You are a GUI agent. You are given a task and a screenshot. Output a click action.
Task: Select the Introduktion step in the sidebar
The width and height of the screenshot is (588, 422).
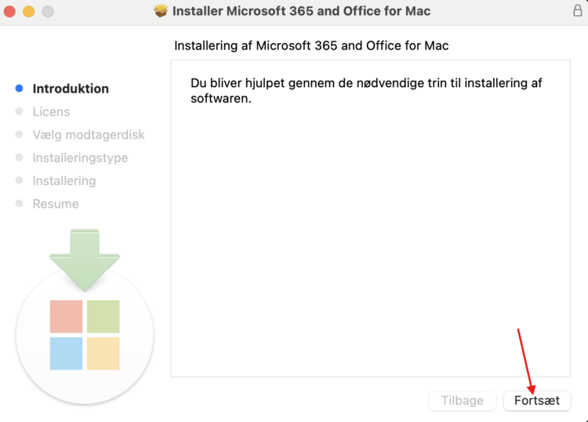click(x=71, y=89)
